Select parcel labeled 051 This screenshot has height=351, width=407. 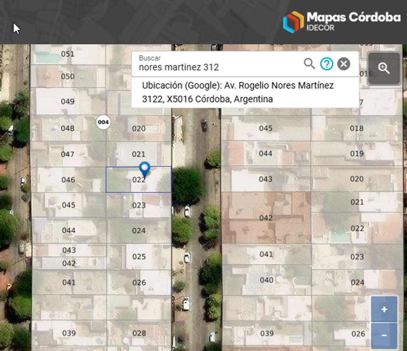pos(68,54)
